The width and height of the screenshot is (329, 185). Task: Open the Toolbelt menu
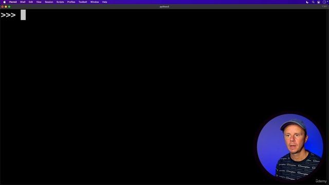tap(83, 2)
